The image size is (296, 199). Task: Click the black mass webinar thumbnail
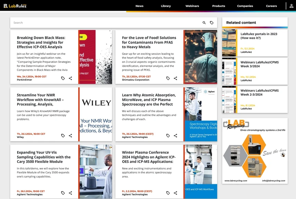click(96, 57)
